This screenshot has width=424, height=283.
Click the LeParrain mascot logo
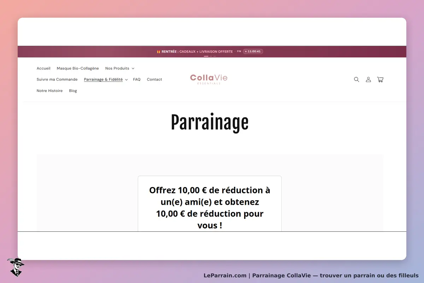[15, 267]
